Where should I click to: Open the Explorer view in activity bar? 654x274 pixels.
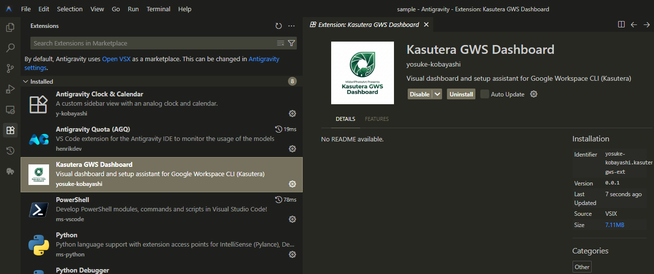pos(10,27)
